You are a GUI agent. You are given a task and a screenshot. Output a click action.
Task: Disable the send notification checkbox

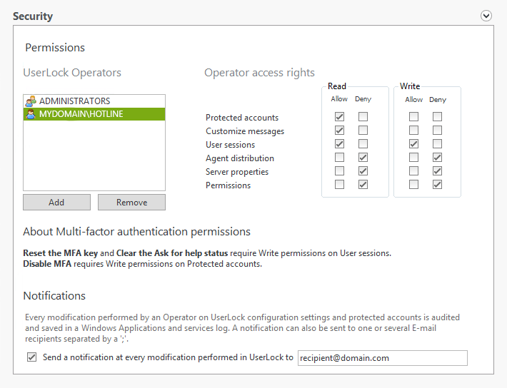tap(31, 357)
